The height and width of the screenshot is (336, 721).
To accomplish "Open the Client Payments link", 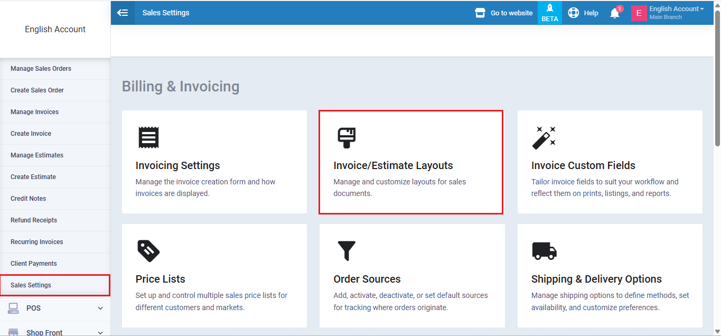I will tap(33, 264).
